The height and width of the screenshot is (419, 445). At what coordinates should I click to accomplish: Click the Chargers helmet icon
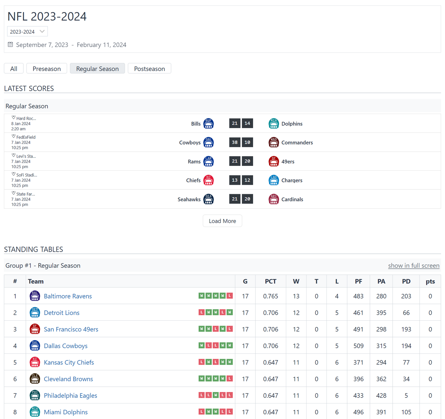pyautogui.click(x=273, y=180)
